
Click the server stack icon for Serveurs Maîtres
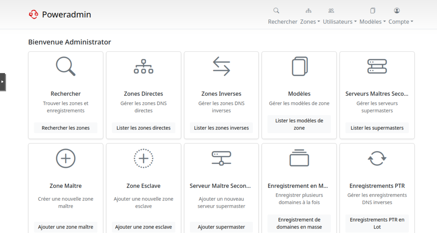pyautogui.click(x=377, y=66)
